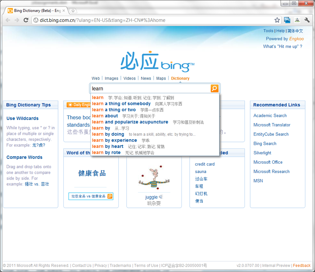
Task: Open the Microsoft Translator link
Action: tap(272, 125)
